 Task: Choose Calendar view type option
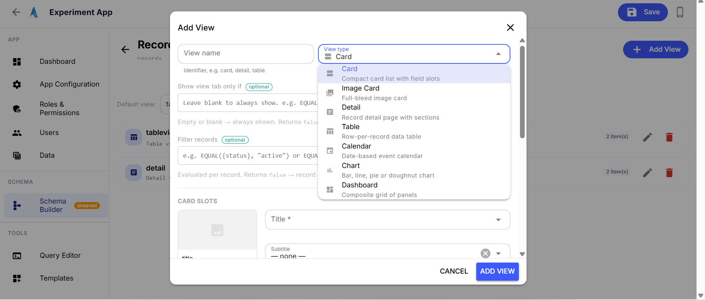[414, 151]
